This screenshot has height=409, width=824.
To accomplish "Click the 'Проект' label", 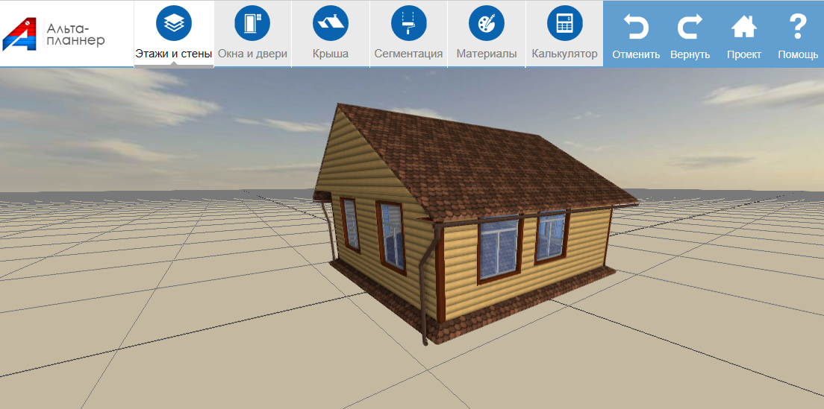I will point(744,54).
